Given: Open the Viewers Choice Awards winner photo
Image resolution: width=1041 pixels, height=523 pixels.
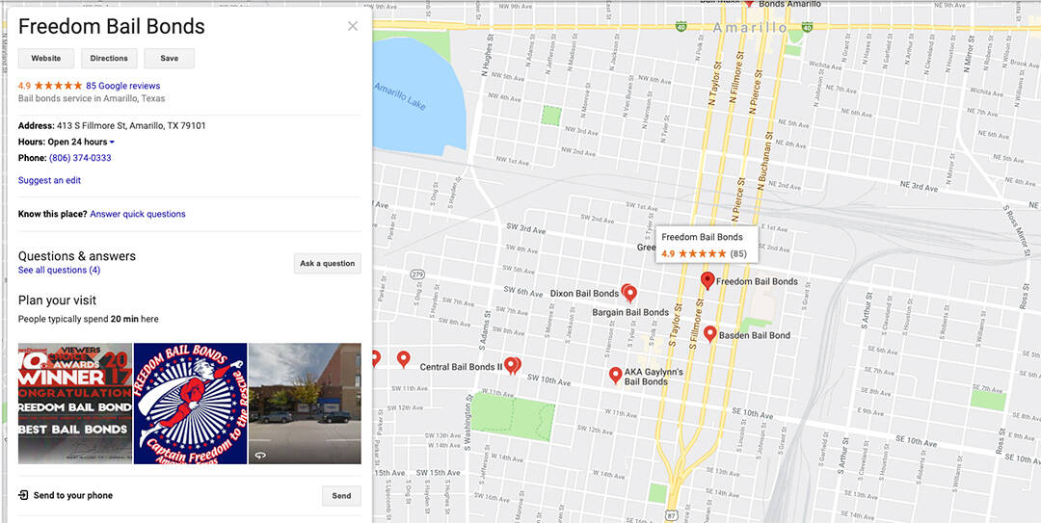Looking at the screenshot, I should pyautogui.click(x=75, y=404).
